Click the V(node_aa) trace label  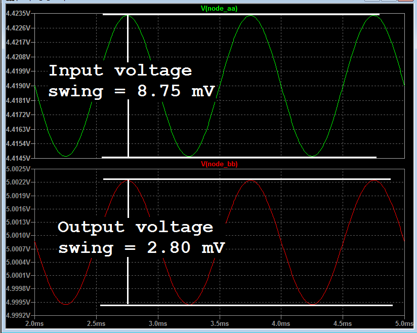click(219, 9)
